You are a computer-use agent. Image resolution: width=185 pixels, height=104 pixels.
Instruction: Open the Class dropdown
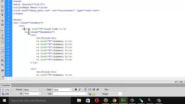pos(62,90)
